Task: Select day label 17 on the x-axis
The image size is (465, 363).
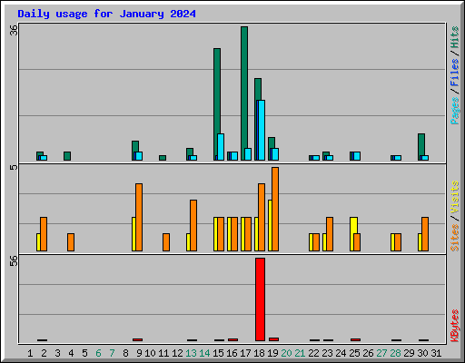Action: (x=245, y=353)
